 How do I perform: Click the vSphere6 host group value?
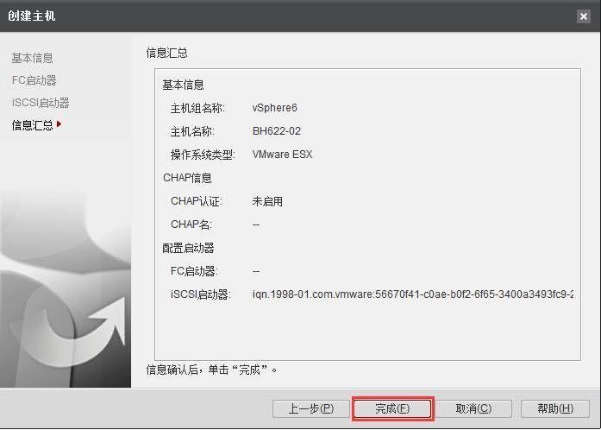point(274,108)
